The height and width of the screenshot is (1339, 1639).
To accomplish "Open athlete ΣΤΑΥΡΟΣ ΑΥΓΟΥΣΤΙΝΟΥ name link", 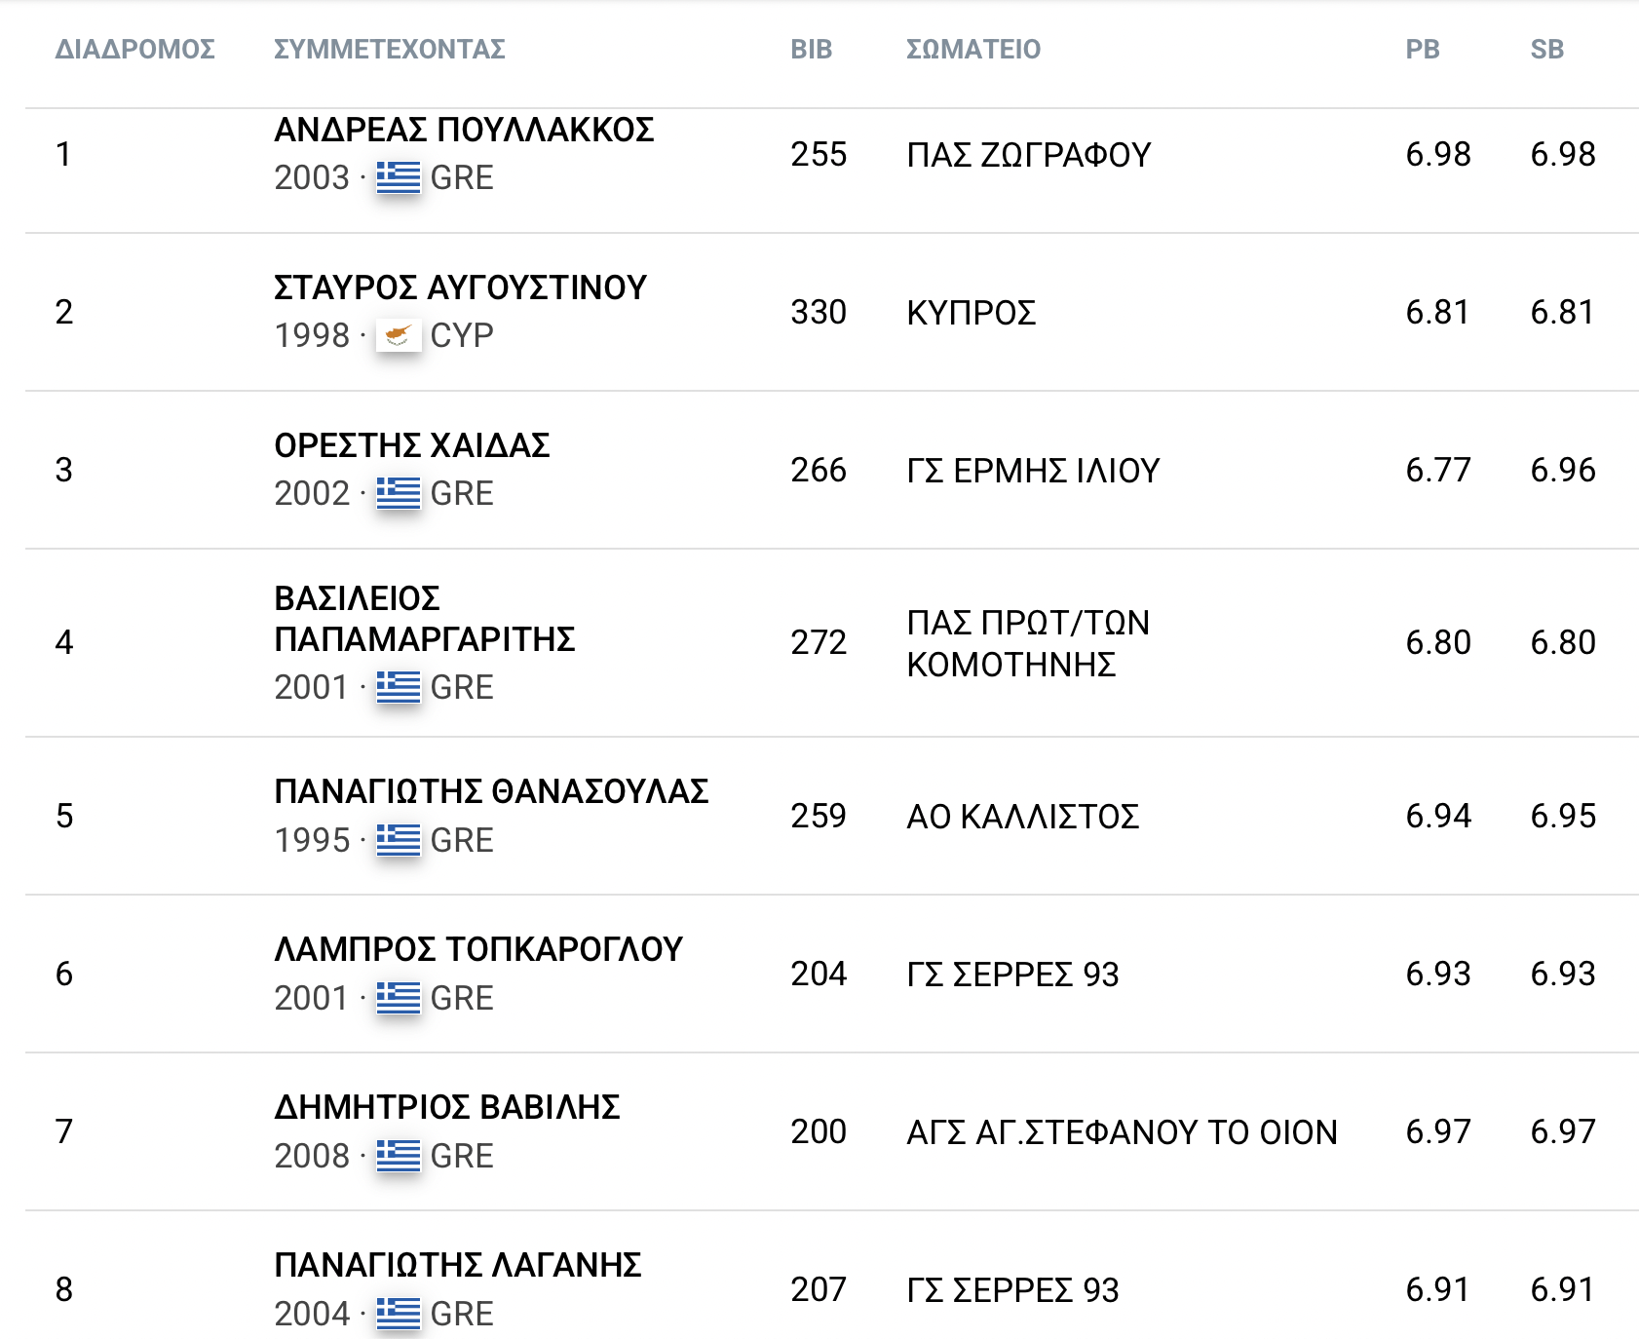I will pos(461,287).
